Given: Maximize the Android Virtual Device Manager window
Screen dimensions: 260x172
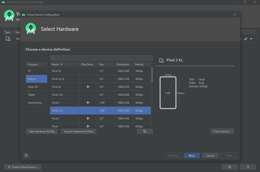Looking at the screenshot, I should pos(245,2).
